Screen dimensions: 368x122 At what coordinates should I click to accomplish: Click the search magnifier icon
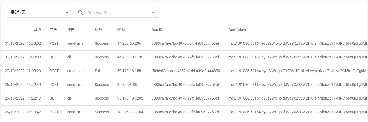(x=81, y=12)
